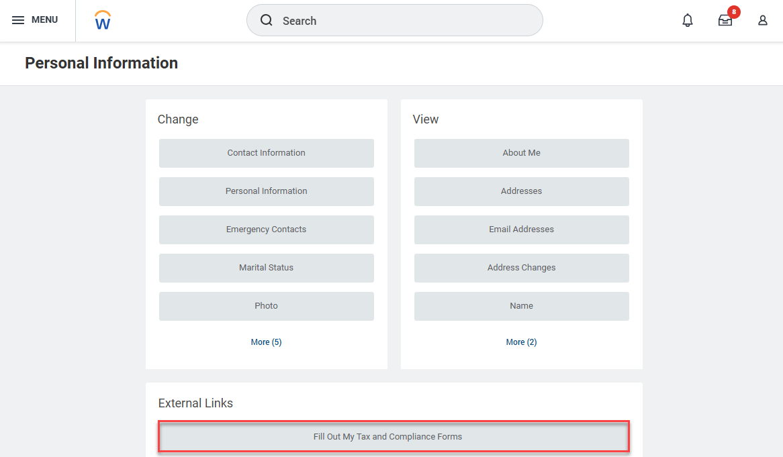Open the inbox showing 8 items
This screenshot has height=457, width=783.
(725, 21)
